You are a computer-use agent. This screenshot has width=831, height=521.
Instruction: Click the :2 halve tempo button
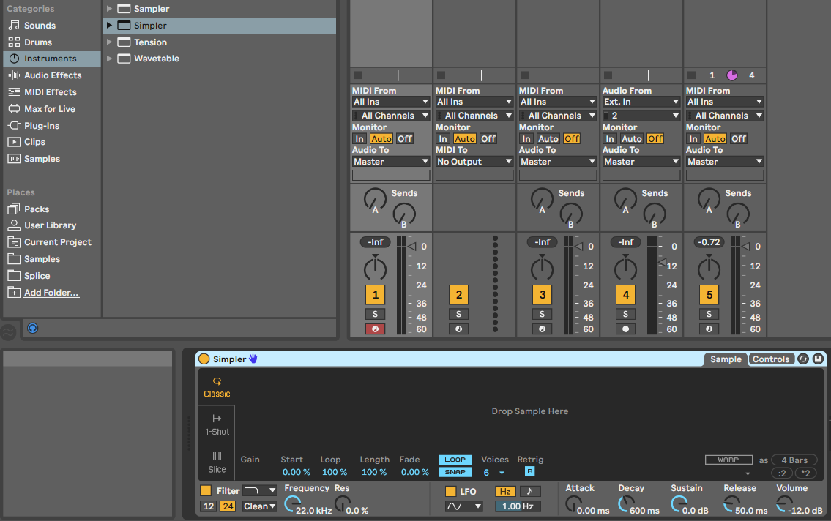click(x=782, y=473)
